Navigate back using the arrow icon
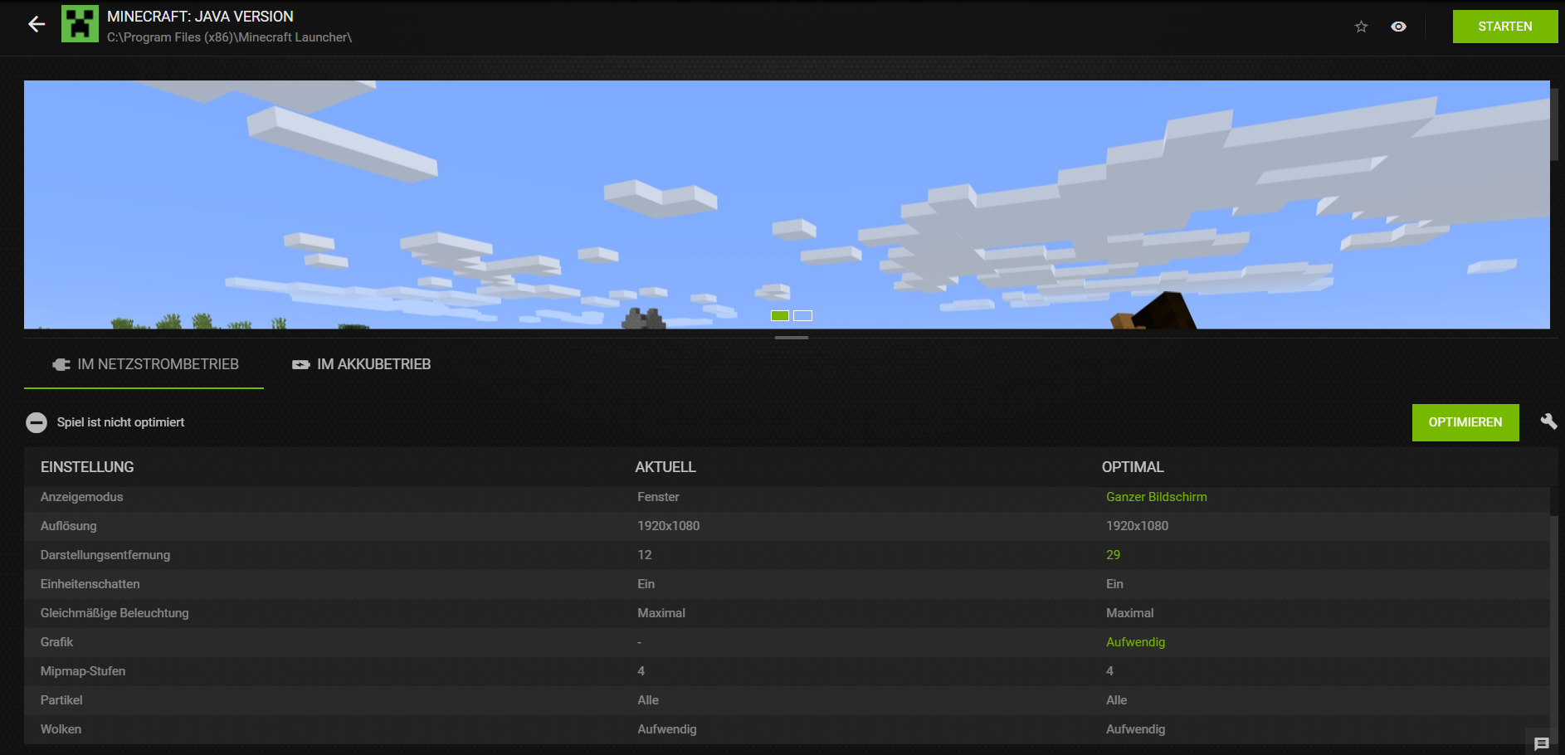The image size is (1565, 755). (36, 24)
